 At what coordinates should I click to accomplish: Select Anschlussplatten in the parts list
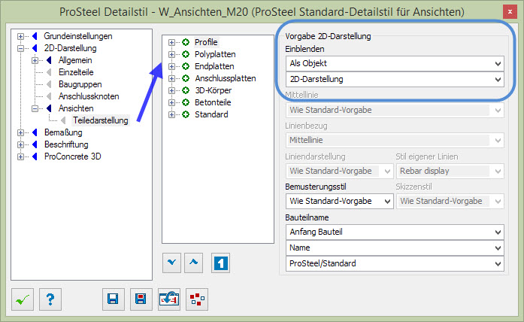pyautogui.click(x=226, y=78)
